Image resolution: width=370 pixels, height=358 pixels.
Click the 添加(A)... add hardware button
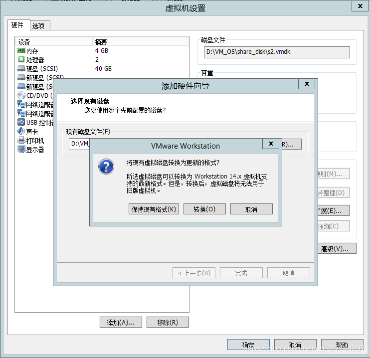121,322
